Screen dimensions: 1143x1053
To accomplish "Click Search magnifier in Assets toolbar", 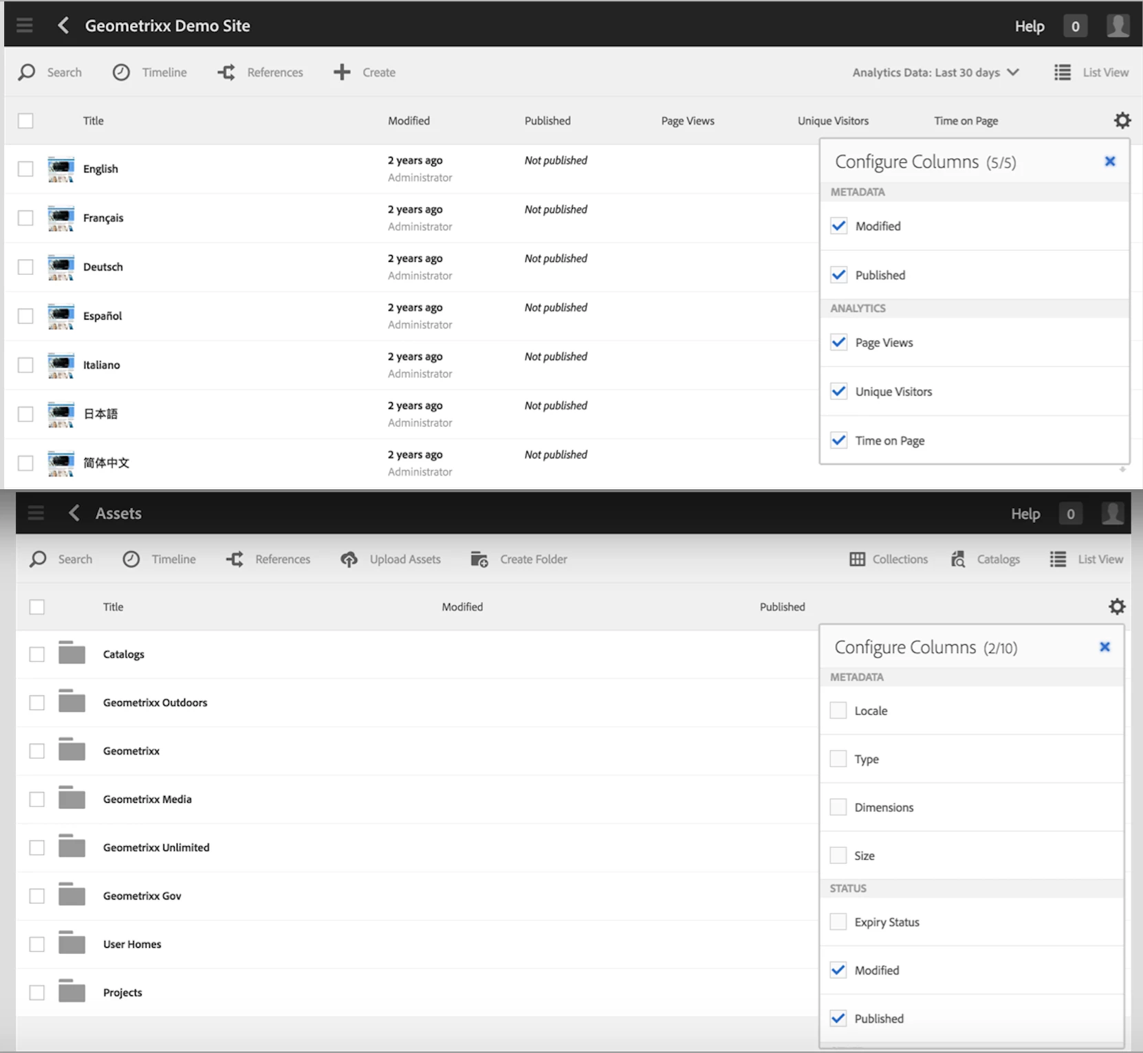I will pyautogui.click(x=38, y=559).
